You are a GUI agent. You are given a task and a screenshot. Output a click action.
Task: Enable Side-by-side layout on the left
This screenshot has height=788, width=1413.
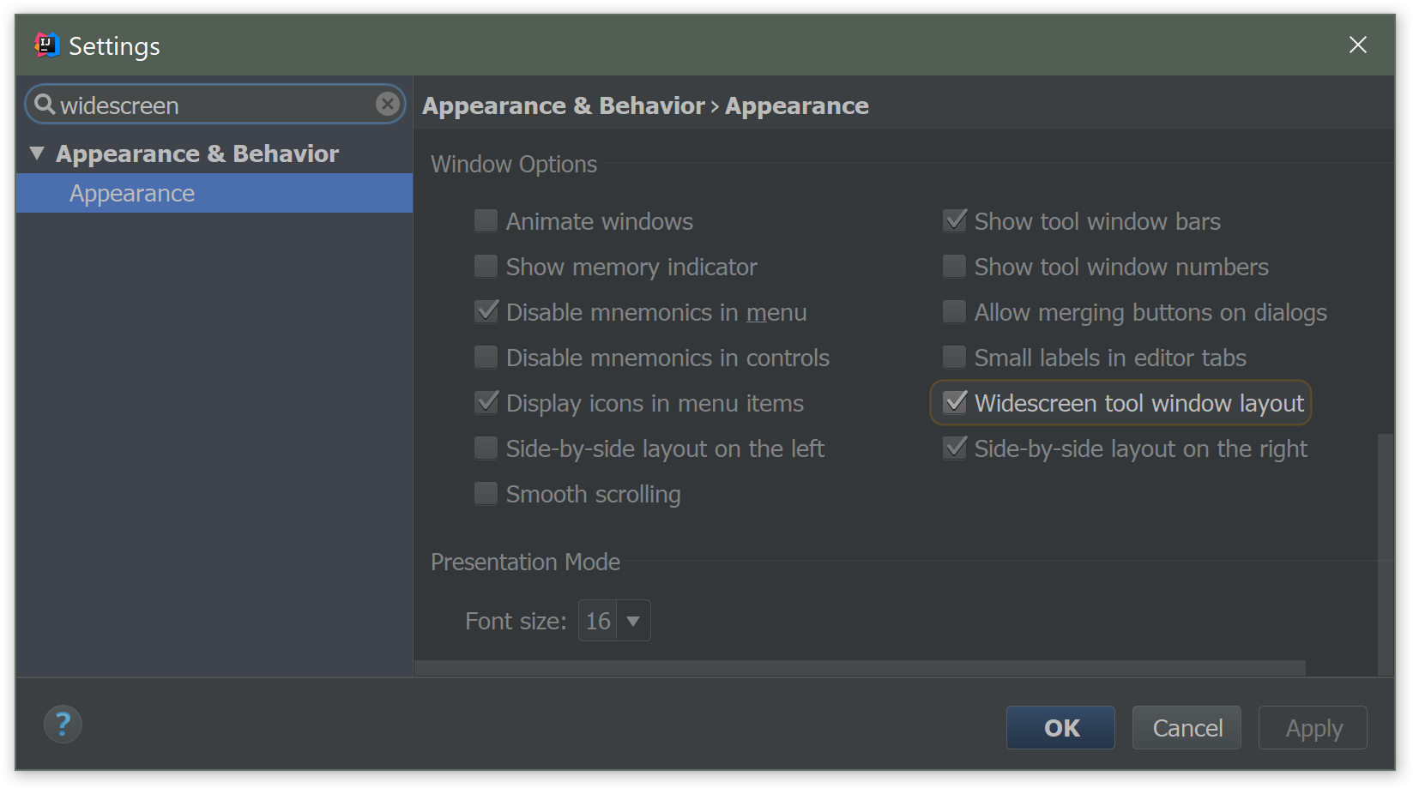(x=486, y=448)
